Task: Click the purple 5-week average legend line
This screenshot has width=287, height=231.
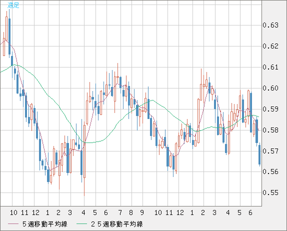Action: click(13, 224)
